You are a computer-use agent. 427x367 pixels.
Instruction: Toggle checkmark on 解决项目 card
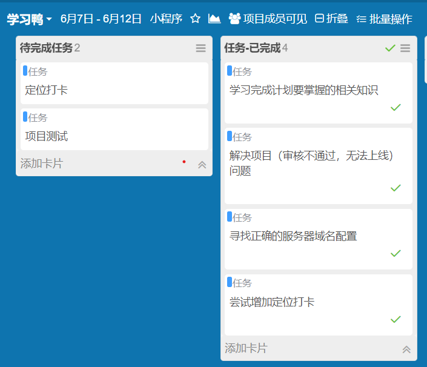point(396,188)
